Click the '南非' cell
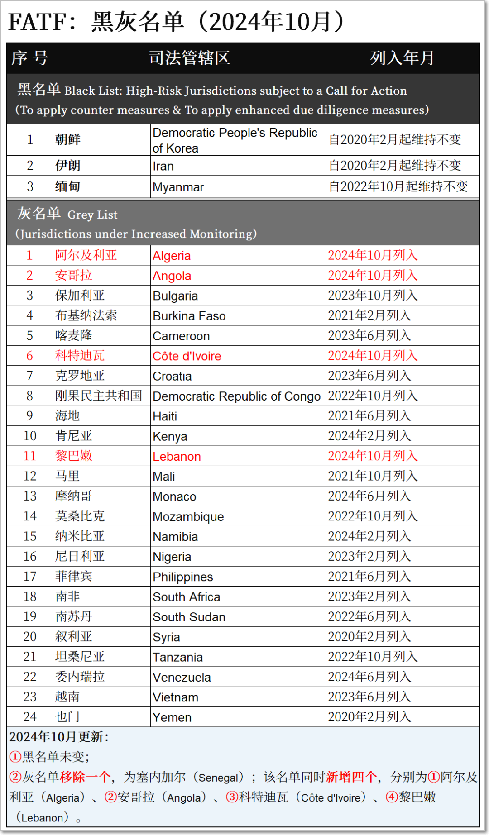Image resolution: width=489 pixels, height=835 pixels. point(101,596)
